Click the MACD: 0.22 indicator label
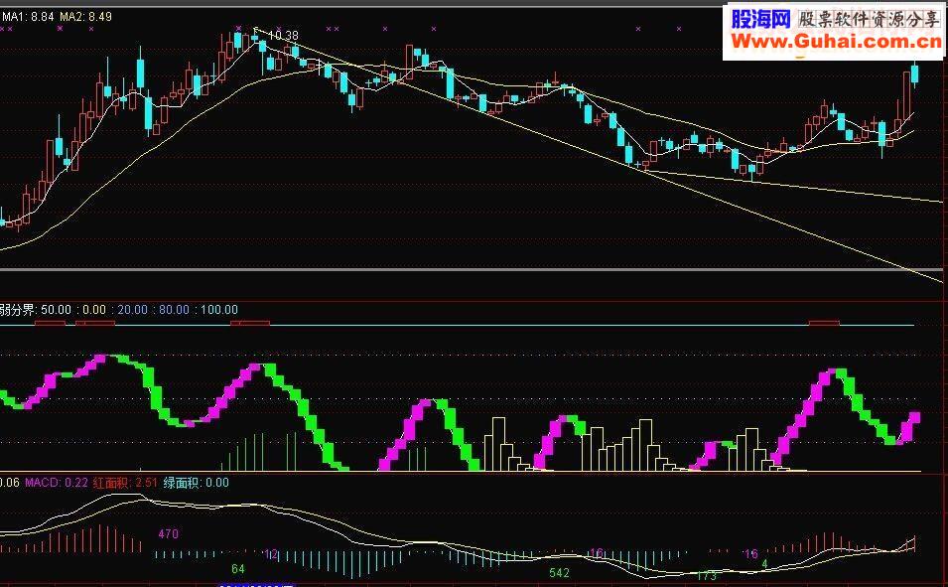Image resolution: width=948 pixels, height=587 pixels. [x=57, y=483]
